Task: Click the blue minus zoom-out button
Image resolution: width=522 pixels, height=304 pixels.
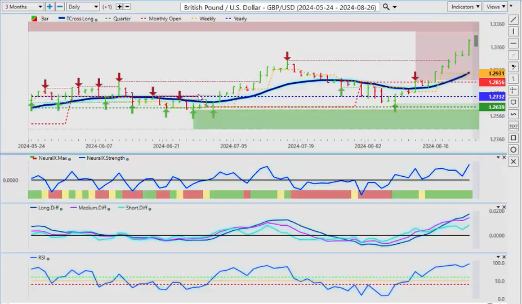Action: coord(59,7)
